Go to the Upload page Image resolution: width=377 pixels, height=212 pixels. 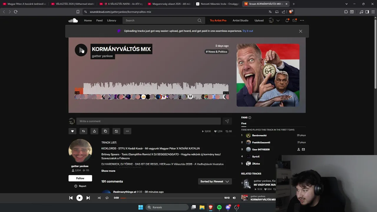coord(259,20)
